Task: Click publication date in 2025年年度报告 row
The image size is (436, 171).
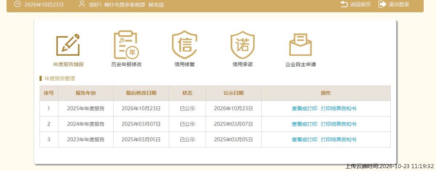Action: click(234, 108)
